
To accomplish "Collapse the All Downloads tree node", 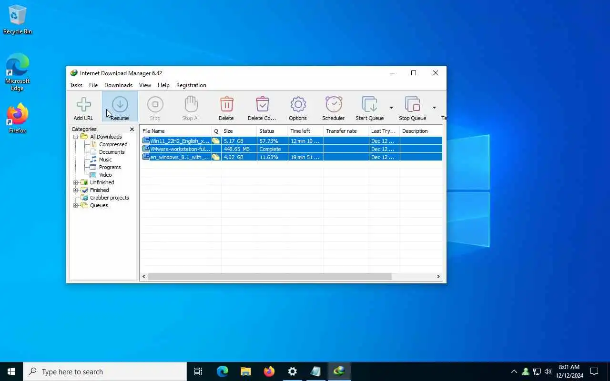I will coord(76,137).
